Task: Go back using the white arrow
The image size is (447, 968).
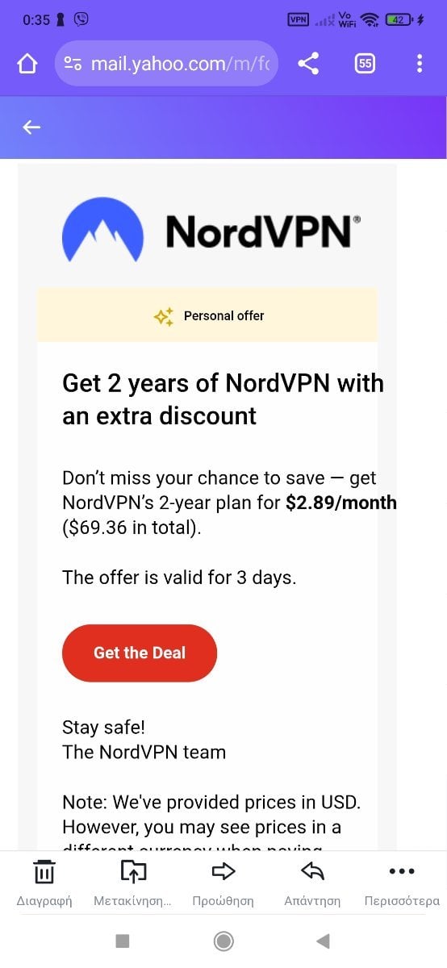Action: [x=31, y=127]
